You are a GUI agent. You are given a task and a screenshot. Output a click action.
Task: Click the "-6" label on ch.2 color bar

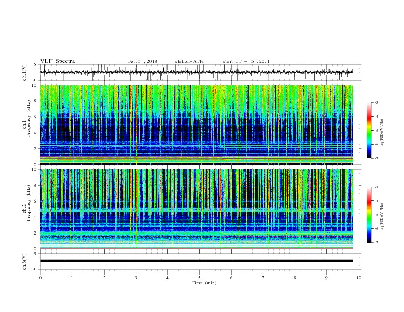click(376, 228)
